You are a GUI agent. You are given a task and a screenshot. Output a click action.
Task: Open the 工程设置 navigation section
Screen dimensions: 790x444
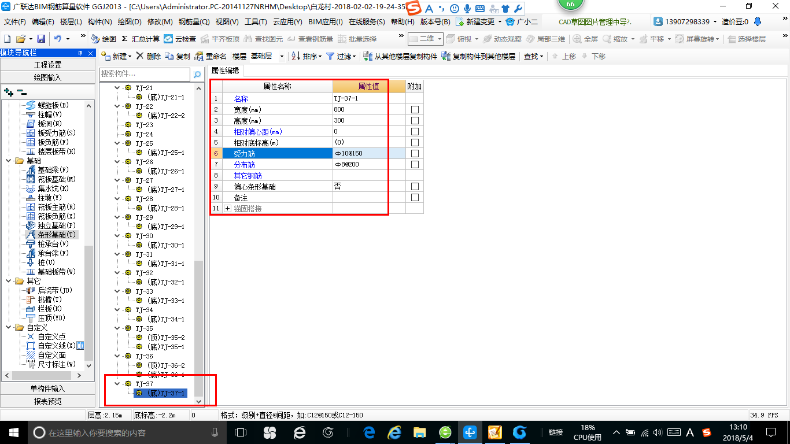pos(47,65)
